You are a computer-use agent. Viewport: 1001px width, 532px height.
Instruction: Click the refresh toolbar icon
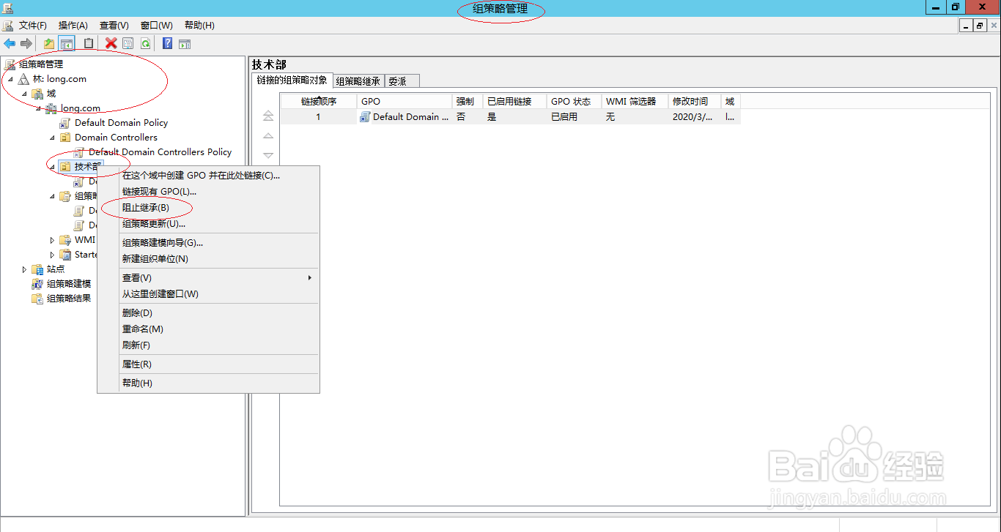point(146,43)
